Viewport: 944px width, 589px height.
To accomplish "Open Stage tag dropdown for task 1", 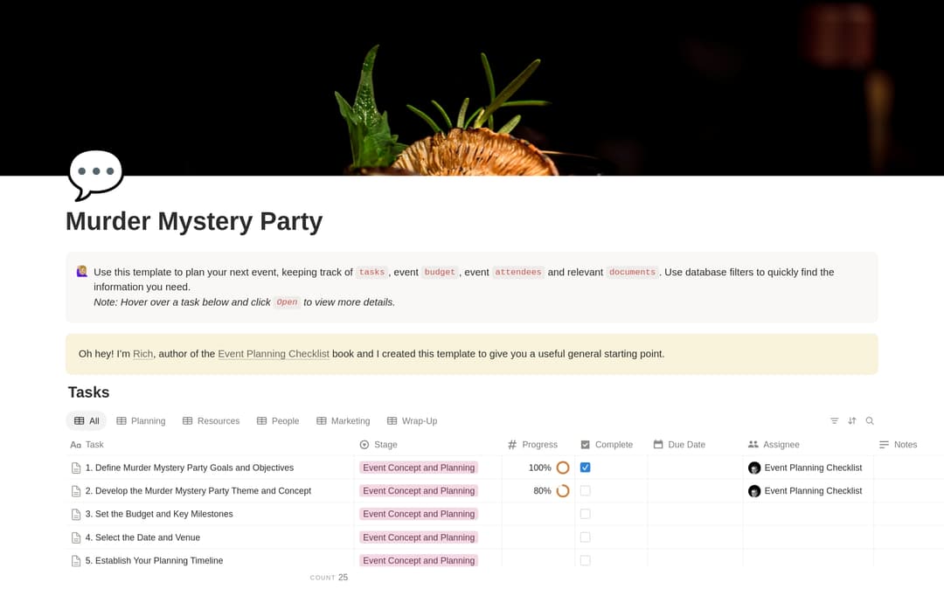I will [x=419, y=468].
